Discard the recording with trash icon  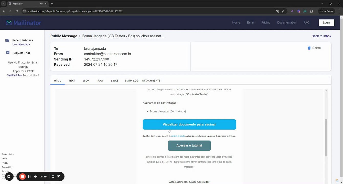pos(59,176)
